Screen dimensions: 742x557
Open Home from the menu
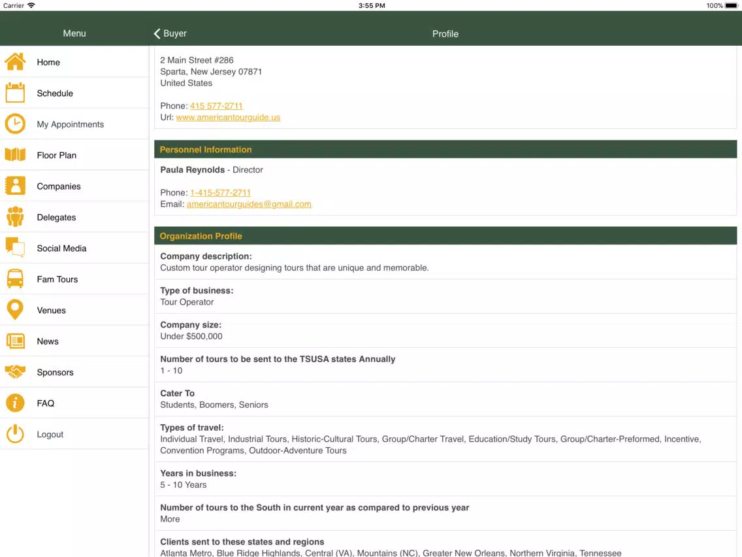coord(74,61)
